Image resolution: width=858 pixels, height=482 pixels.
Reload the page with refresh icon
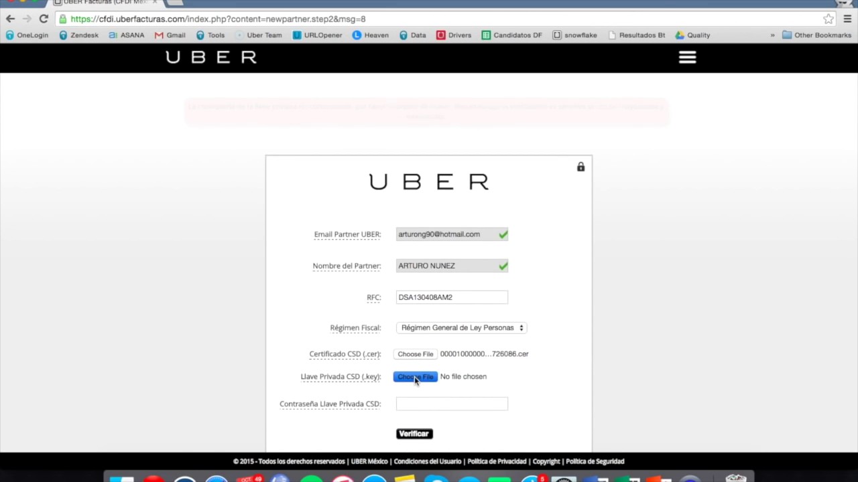[x=44, y=19]
